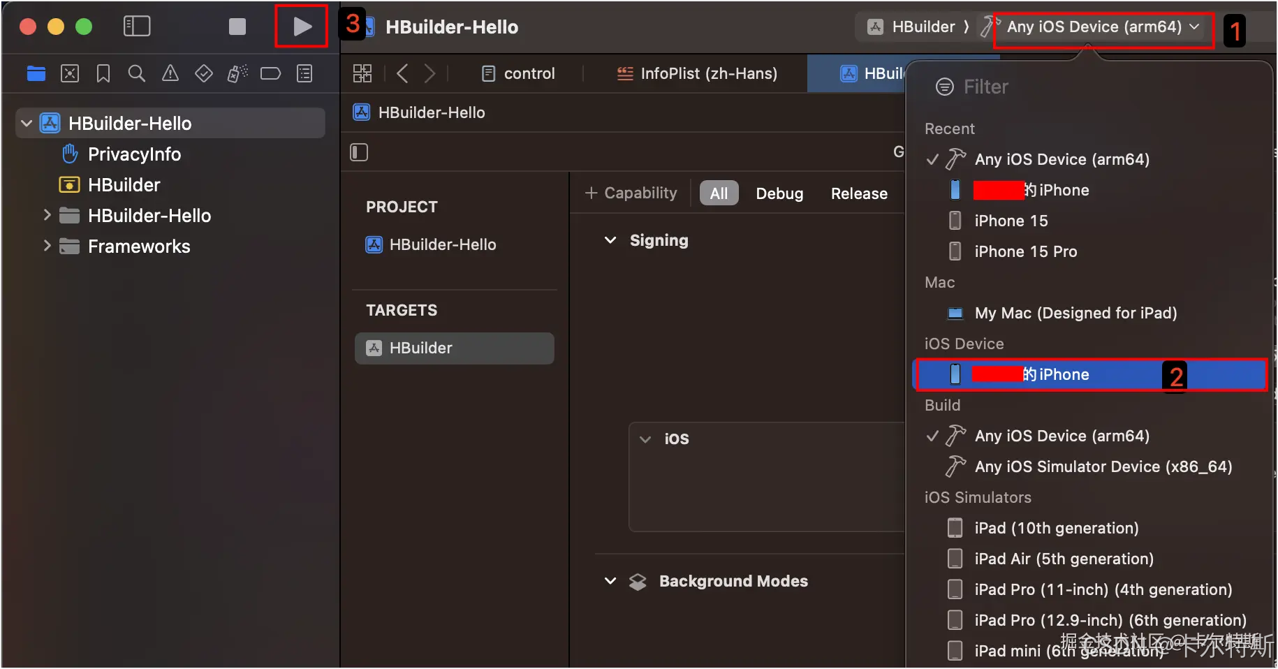Select the HBuilder target
The width and height of the screenshot is (1278, 669).
pyautogui.click(x=454, y=348)
